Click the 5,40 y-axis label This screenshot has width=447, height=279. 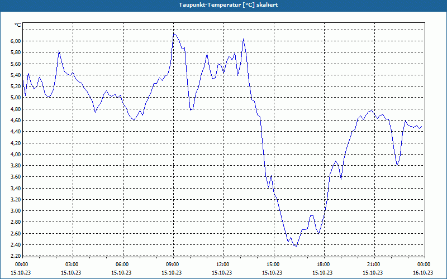(x=16, y=75)
